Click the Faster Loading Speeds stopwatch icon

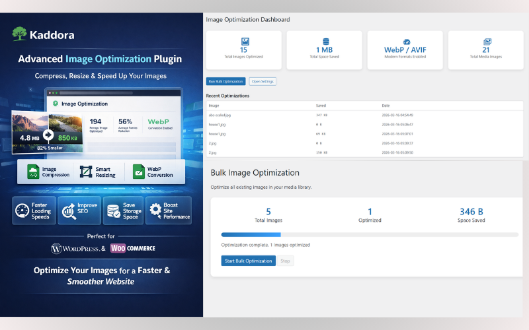(22, 211)
